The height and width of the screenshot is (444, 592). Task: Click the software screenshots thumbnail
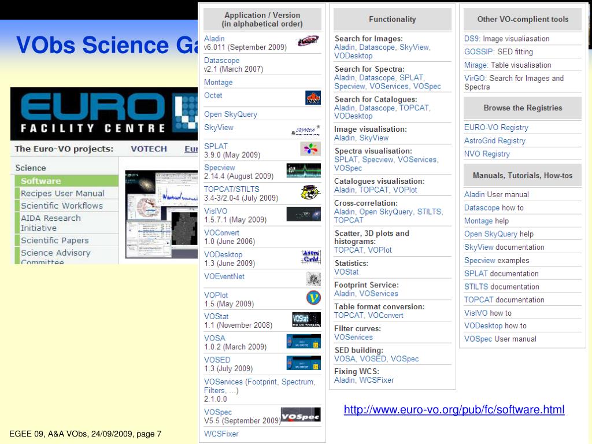[161, 214]
